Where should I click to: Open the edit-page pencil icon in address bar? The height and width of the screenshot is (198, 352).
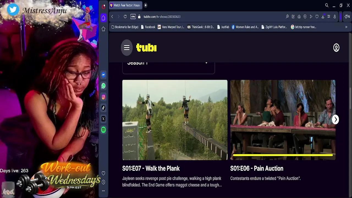click(x=293, y=16)
